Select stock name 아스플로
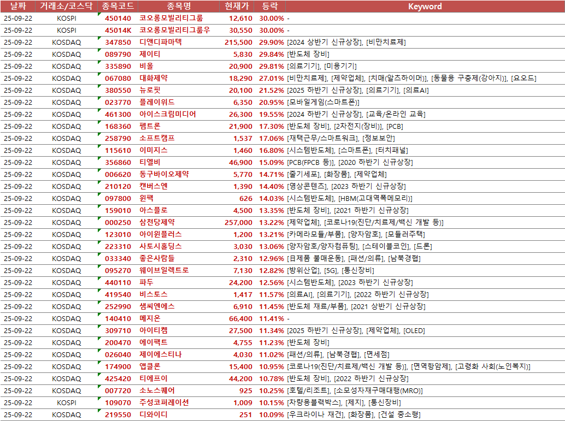The height and width of the screenshot is (421, 565). pyautogui.click(x=154, y=210)
